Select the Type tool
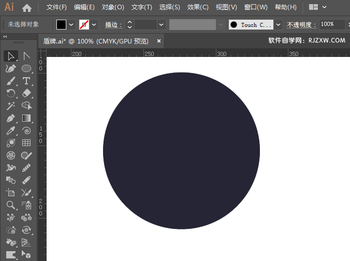350x261 pixels. click(x=26, y=81)
